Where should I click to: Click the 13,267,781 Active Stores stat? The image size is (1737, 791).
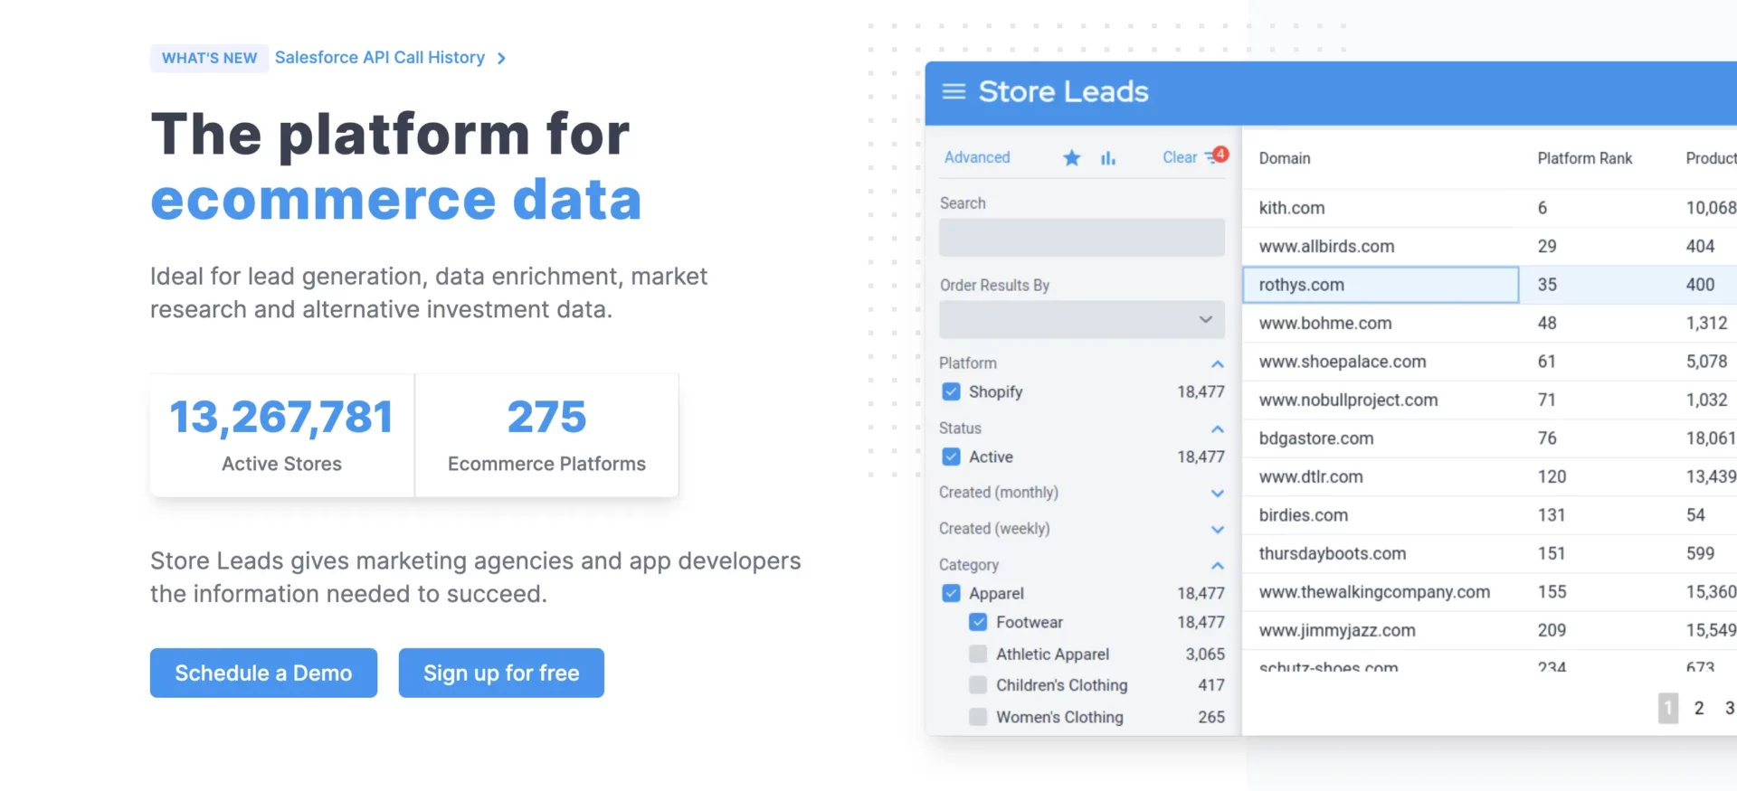pos(281,435)
